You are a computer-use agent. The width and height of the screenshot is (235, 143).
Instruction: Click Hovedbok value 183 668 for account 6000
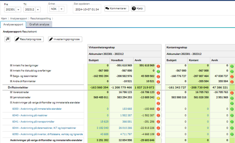(127, 109)
